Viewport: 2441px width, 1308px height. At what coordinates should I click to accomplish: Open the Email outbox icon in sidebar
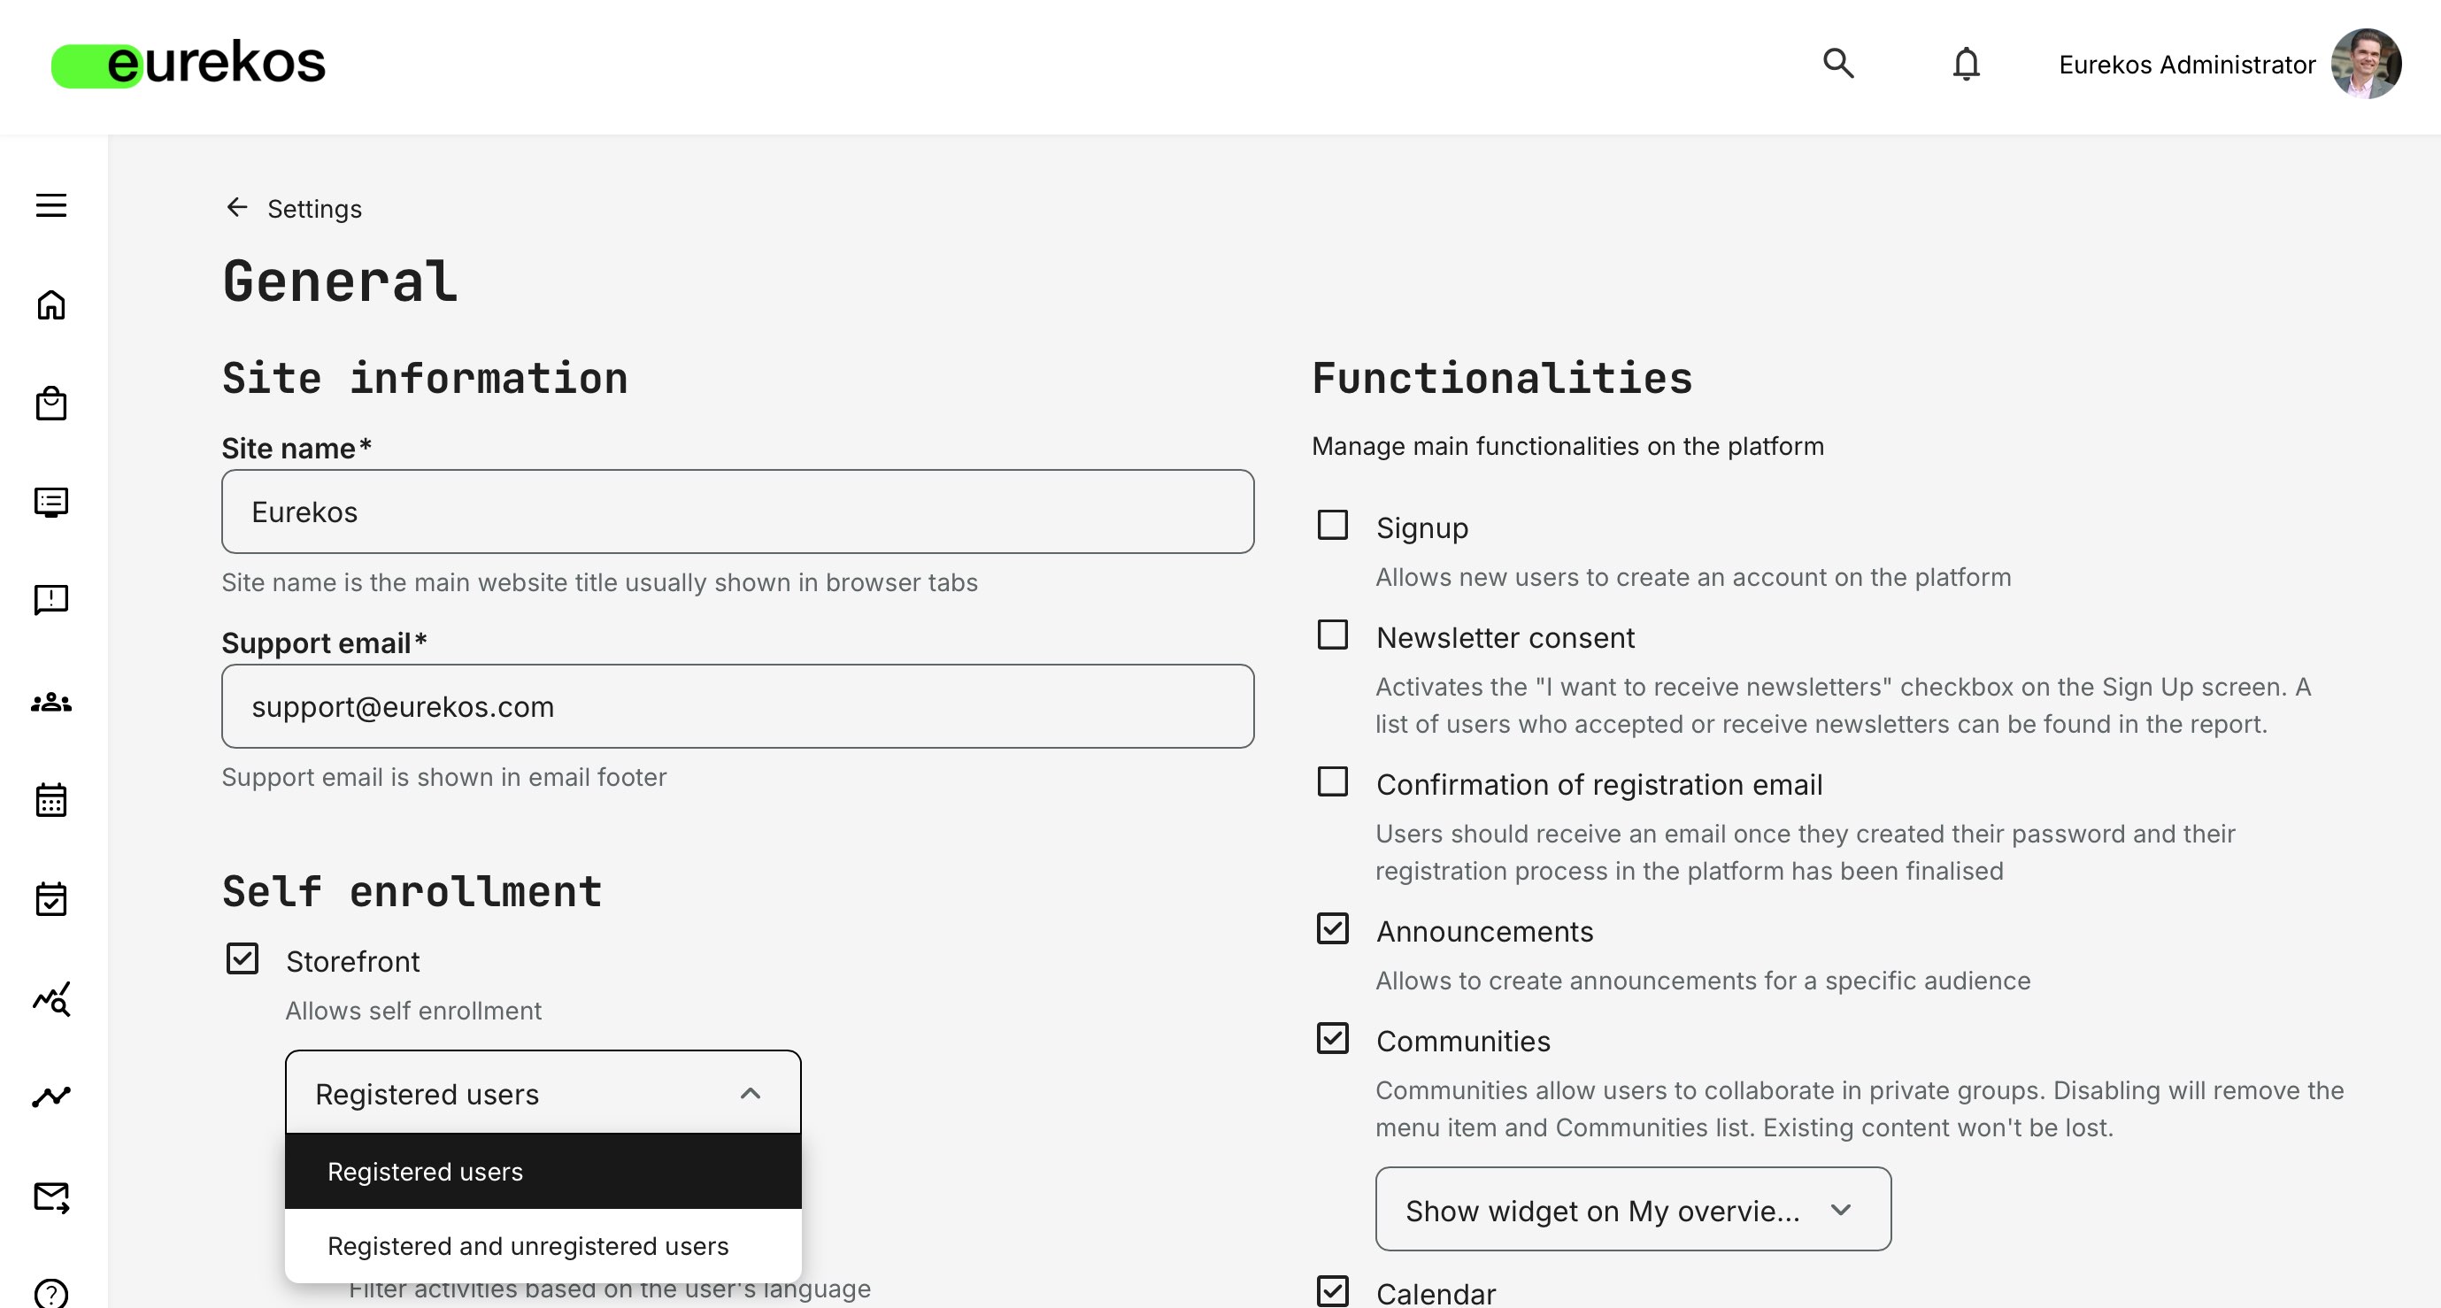point(52,1196)
